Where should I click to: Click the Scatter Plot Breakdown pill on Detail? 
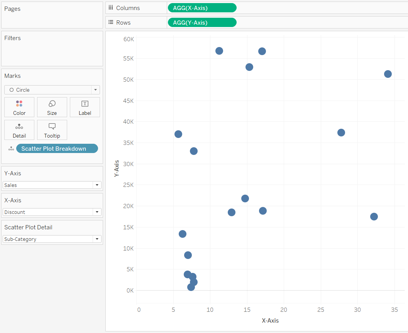(x=57, y=148)
